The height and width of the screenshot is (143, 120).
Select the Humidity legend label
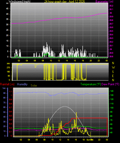tap(22, 84)
